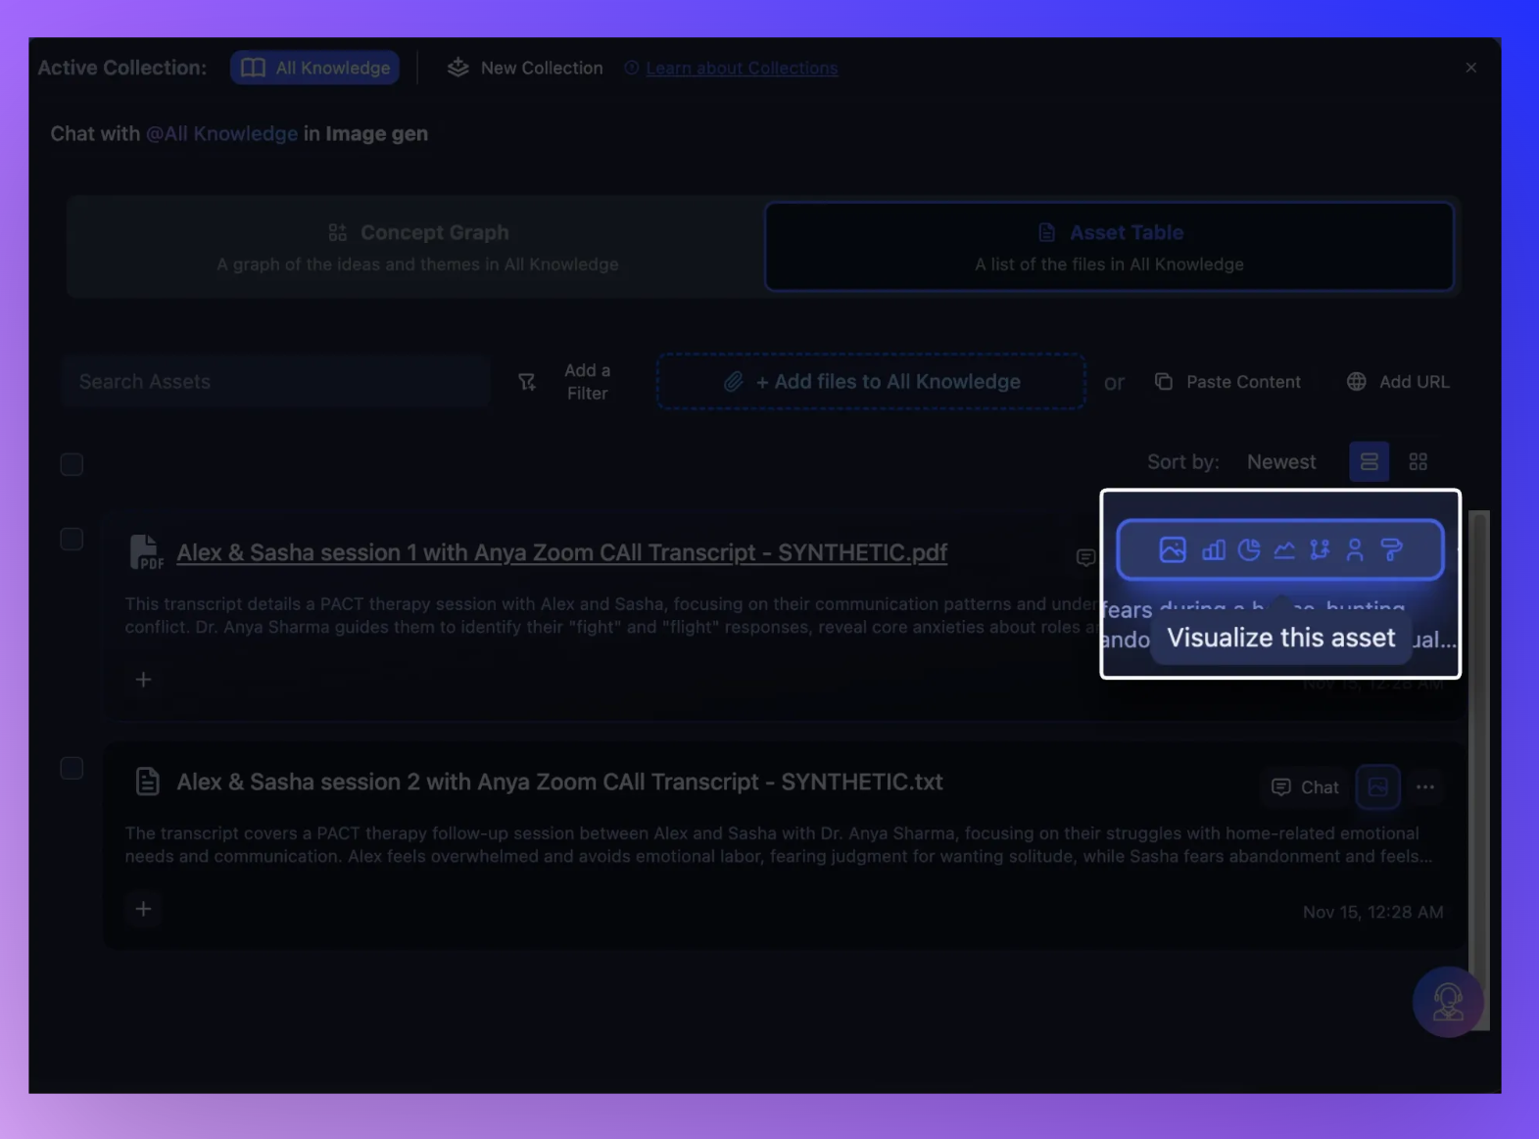Check the session 2 txt checkbox
Viewport: 1539px width, 1139px height.
tap(72, 768)
